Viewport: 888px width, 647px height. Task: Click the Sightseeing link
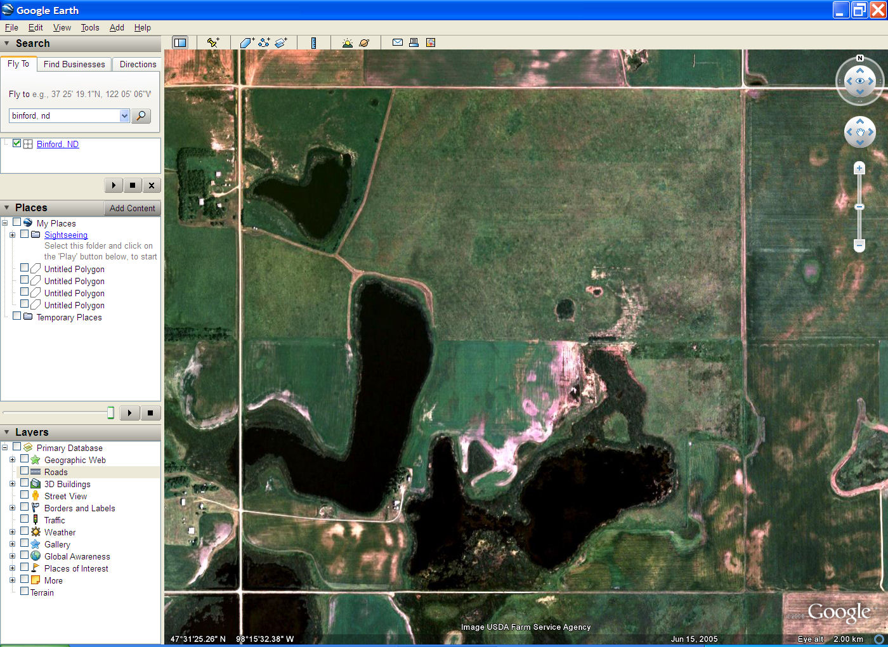[x=66, y=235]
